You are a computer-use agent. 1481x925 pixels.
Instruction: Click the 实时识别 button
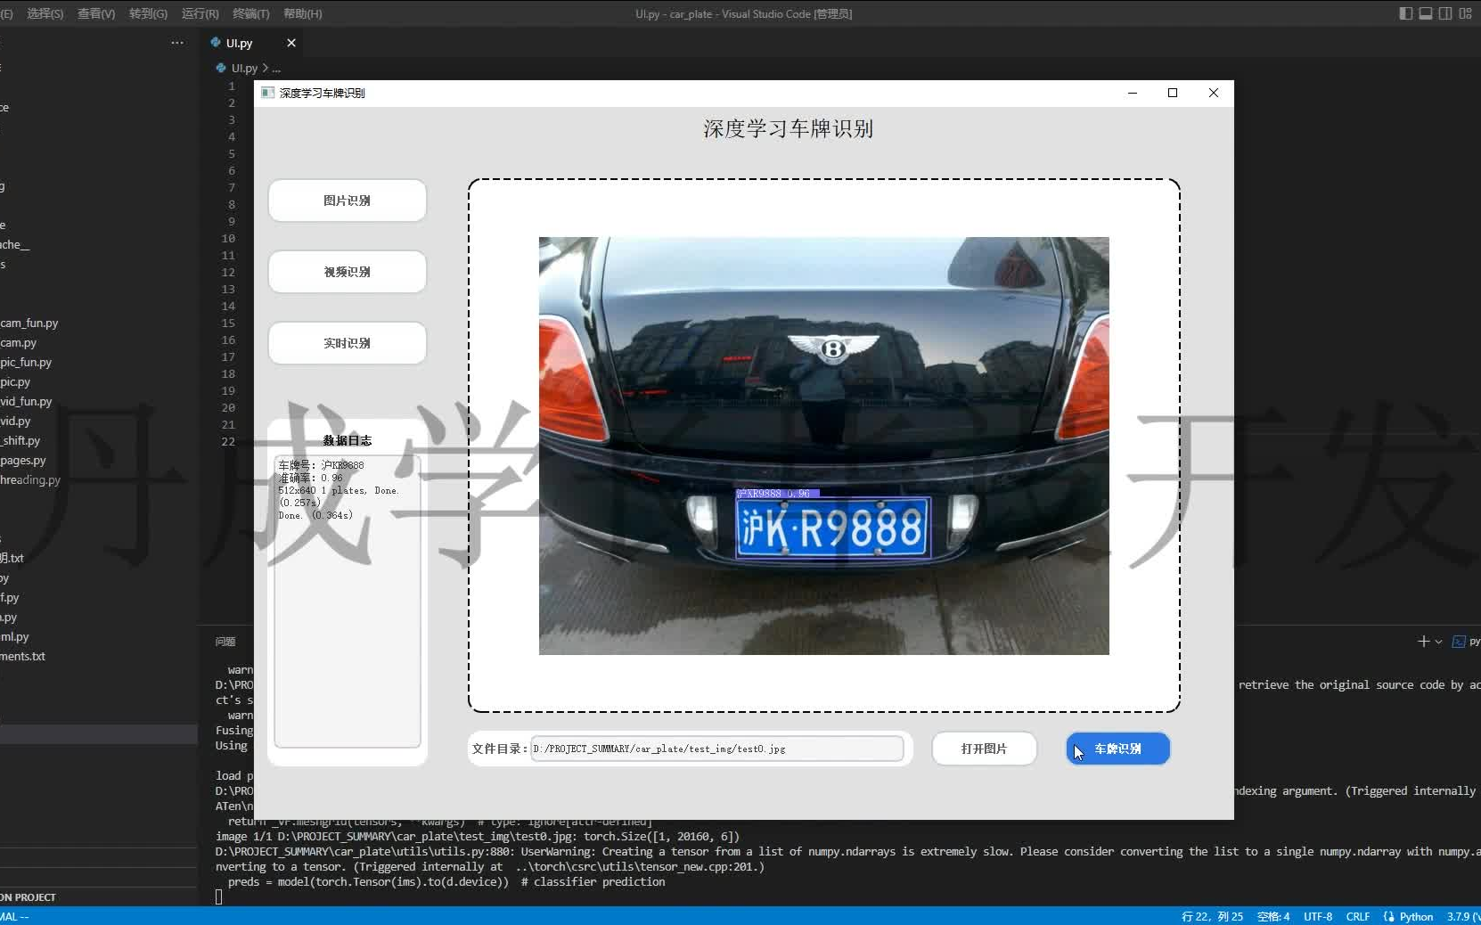click(x=347, y=343)
